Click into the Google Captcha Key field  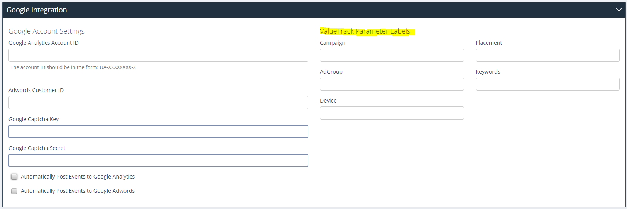point(158,131)
